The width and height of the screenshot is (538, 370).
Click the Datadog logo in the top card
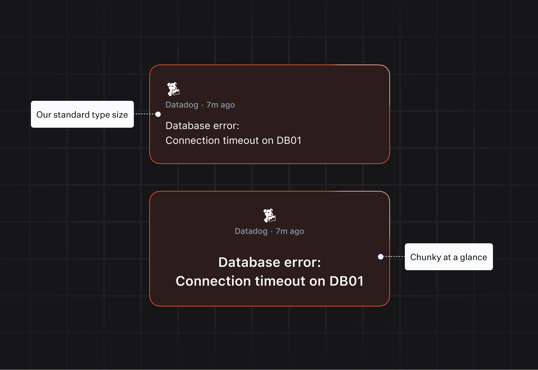coord(173,89)
